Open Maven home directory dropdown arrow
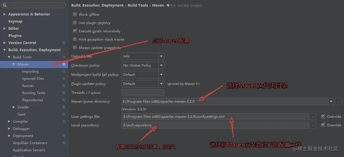The image size is (344, 157). 331,102
